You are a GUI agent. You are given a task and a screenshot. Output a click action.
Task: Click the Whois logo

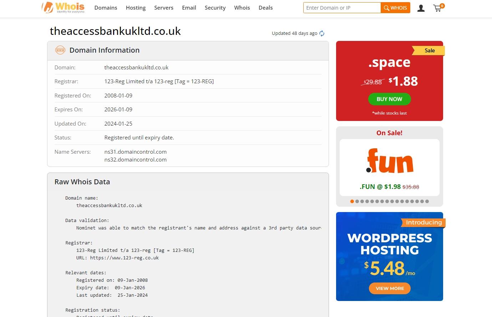[63, 7]
